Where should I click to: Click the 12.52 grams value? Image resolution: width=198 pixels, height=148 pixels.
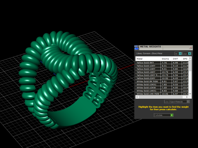165,78
